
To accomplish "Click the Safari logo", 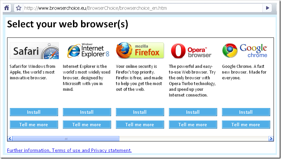I will (x=34, y=51).
